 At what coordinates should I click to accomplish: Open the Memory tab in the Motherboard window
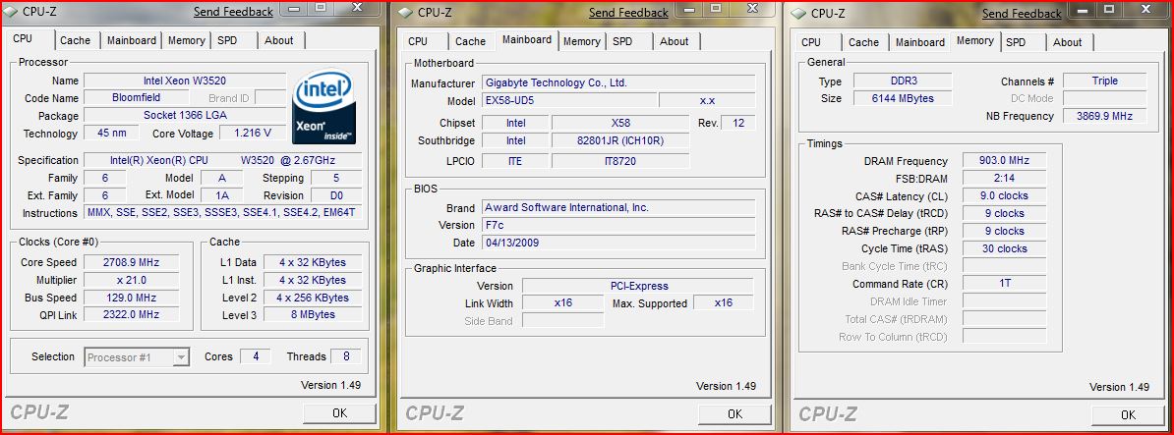click(582, 41)
